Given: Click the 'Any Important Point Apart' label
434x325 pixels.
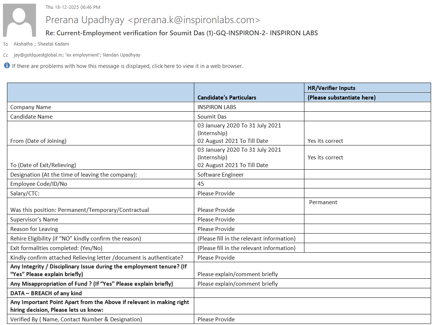Looking at the screenshot, I should coord(100,306).
